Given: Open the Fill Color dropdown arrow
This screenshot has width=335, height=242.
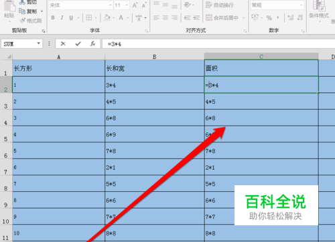Looking at the screenshot, I should pos(114,17).
